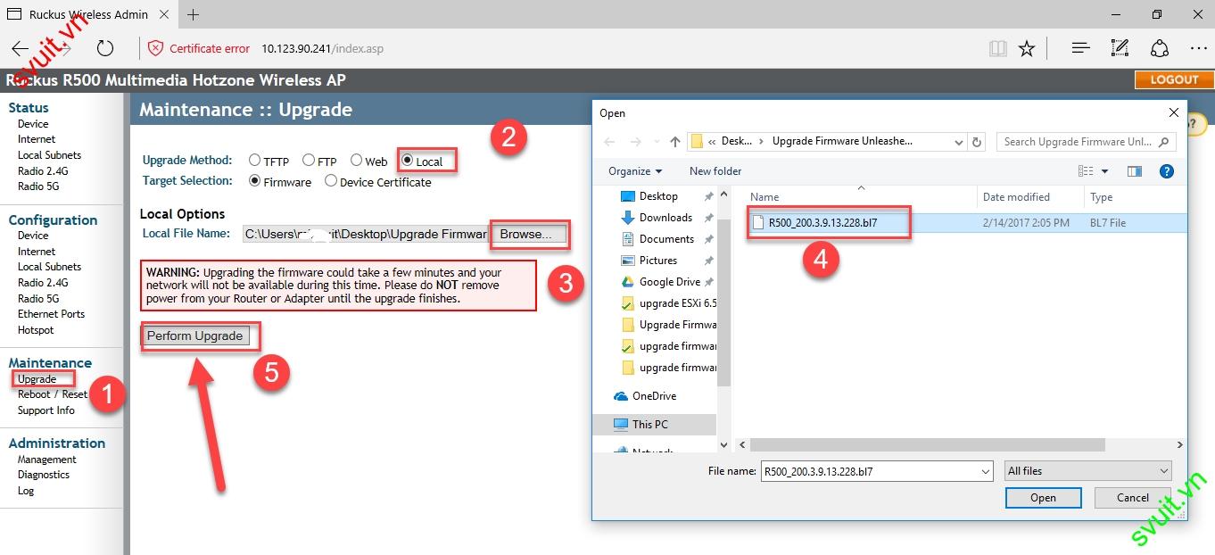Screen dimensions: 1215x555
Task: Click New folder in Open dialog
Action: pyautogui.click(x=715, y=171)
